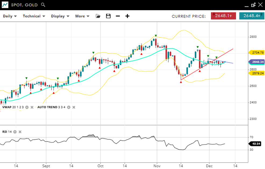This screenshot has width=265, height=169.
Task: Open the Technical indicators dropdown
Action: pyautogui.click(x=34, y=16)
